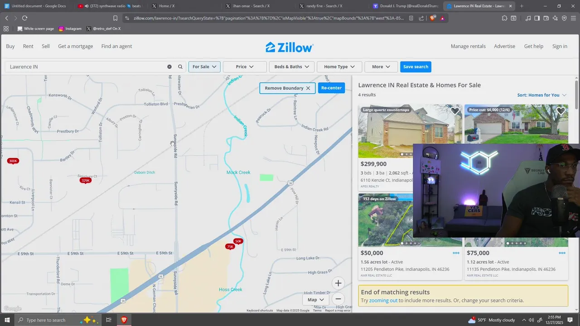Open a new browser tab

pos(522,6)
